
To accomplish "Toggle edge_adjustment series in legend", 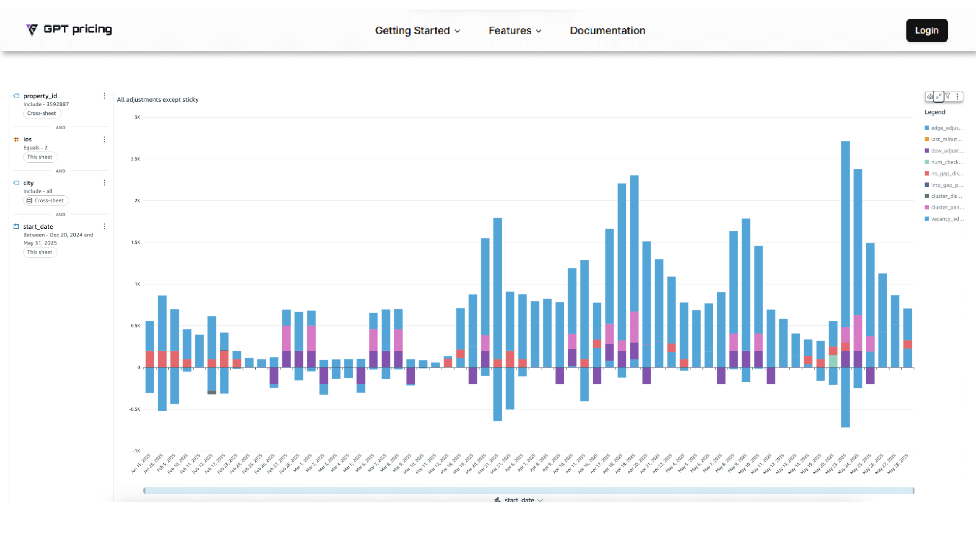I will 947,128.
